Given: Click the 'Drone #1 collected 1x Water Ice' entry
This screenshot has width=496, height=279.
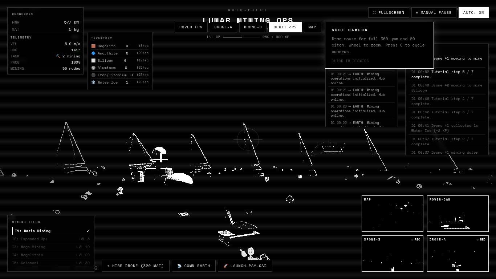Looking at the screenshot, I should pos(447,128).
